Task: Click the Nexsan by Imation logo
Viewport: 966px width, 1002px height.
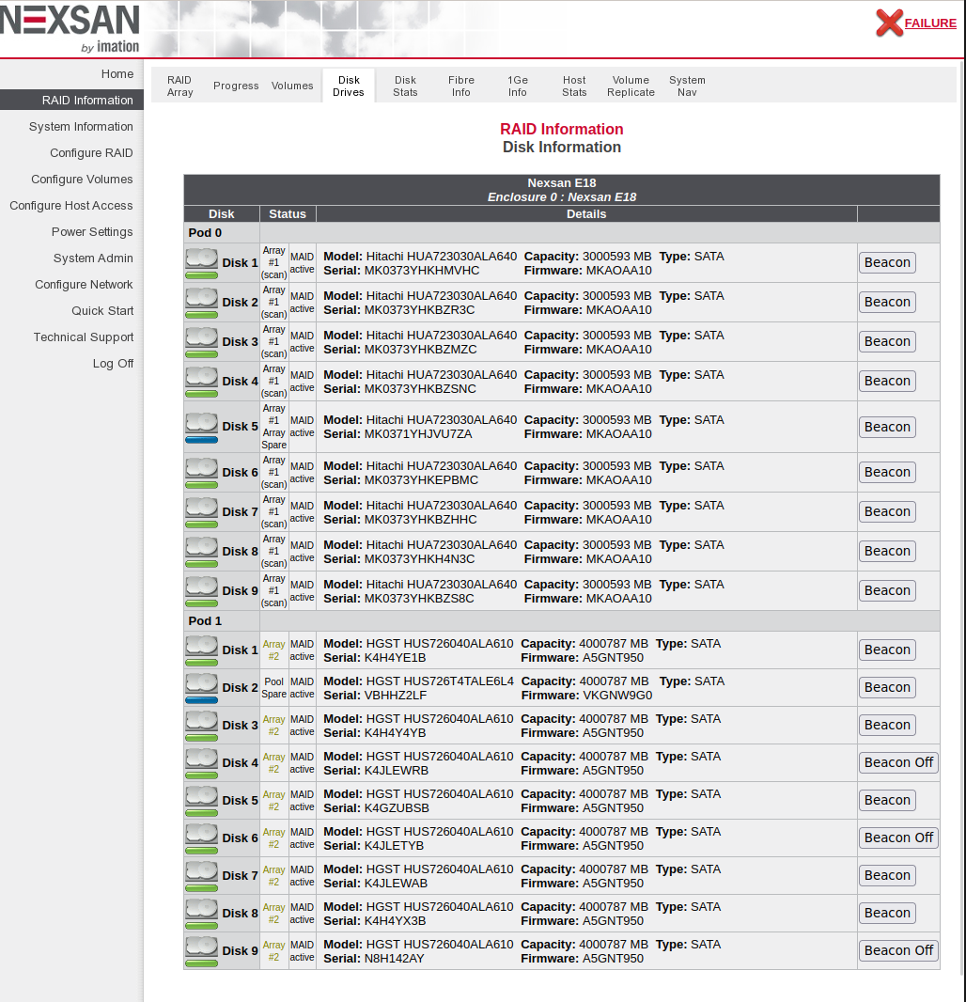Action: 70,29
